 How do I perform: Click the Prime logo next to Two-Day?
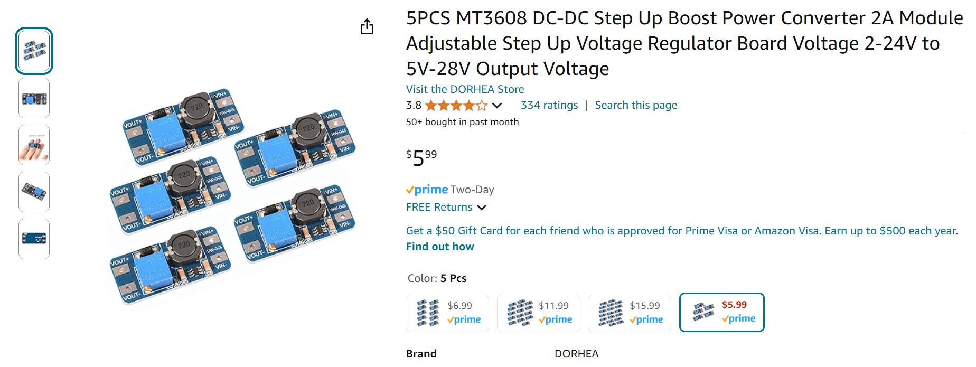click(427, 190)
